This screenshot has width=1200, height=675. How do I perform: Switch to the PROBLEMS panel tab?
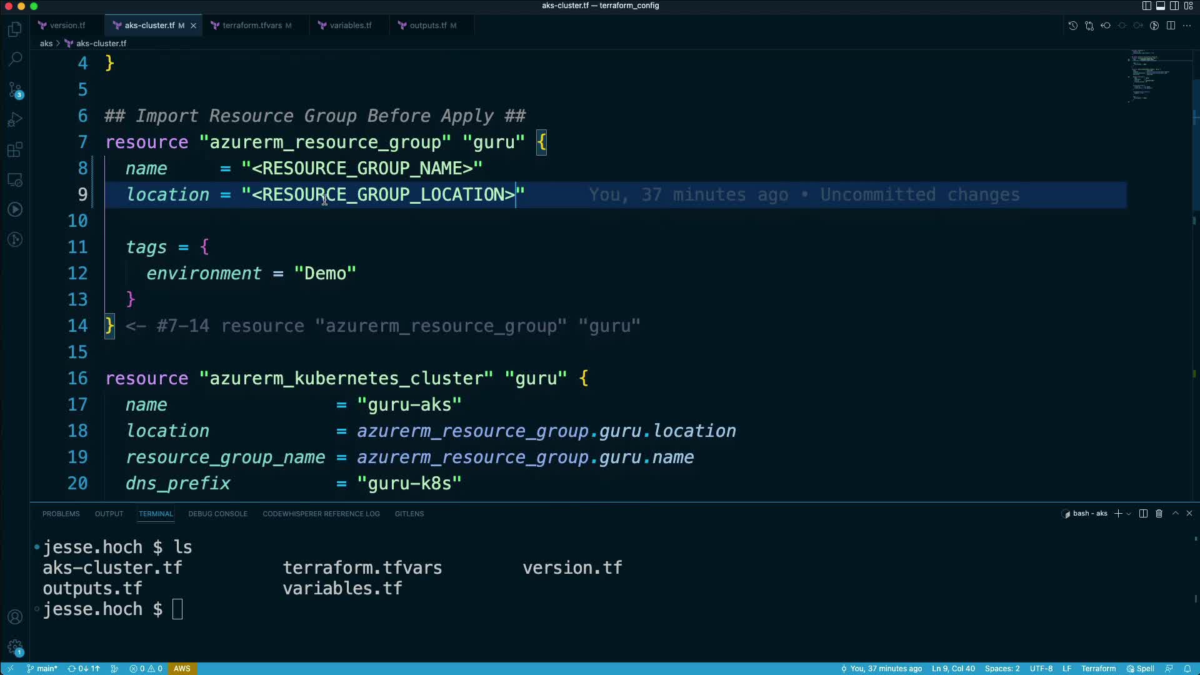pos(61,514)
